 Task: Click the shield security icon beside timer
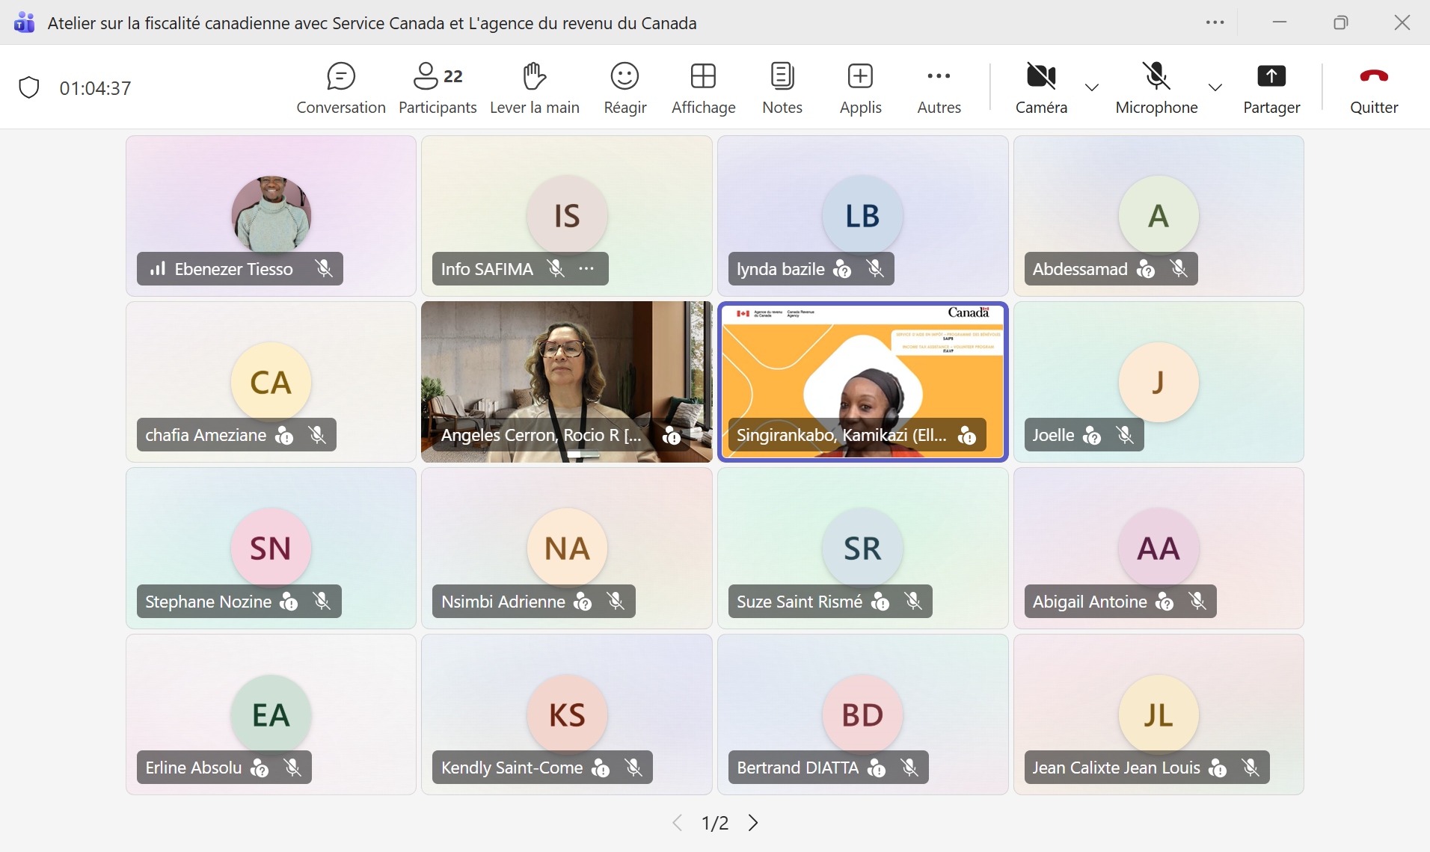[29, 87]
